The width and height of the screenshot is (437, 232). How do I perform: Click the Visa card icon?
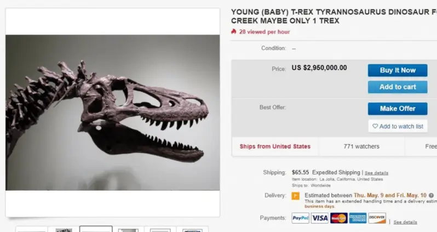[320, 218]
